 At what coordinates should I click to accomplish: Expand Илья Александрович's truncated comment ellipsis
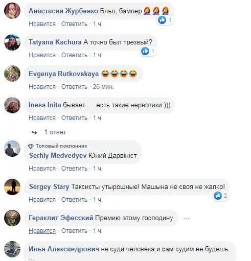coord(32,258)
